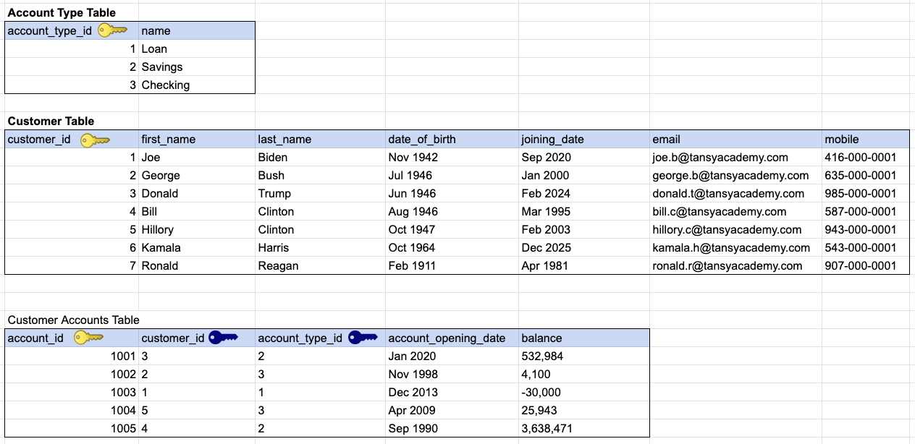
Task: Select the last name cell "Biden"
Action: pos(321,157)
